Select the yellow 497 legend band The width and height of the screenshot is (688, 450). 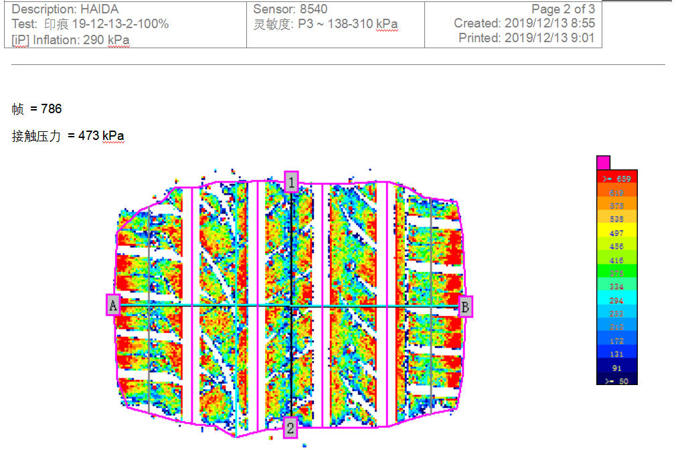[x=616, y=233]
